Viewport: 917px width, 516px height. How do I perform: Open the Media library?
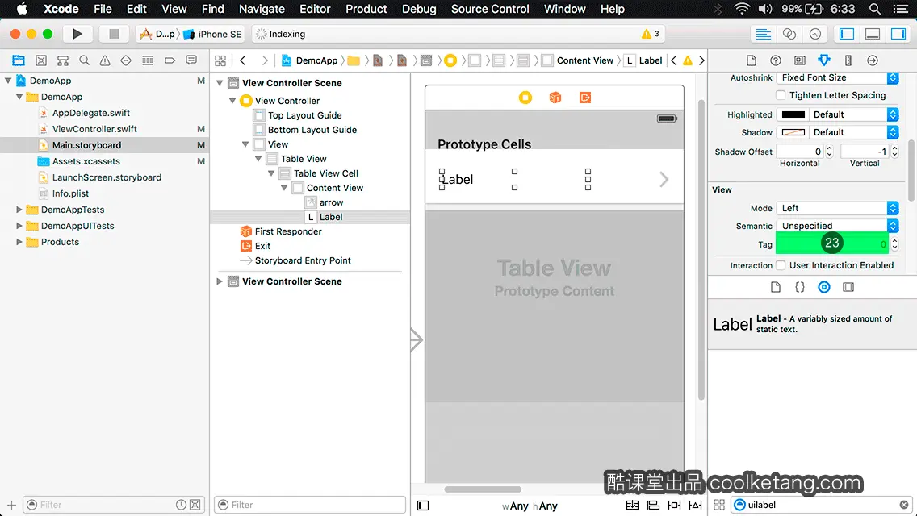click(x=848, y=287)
